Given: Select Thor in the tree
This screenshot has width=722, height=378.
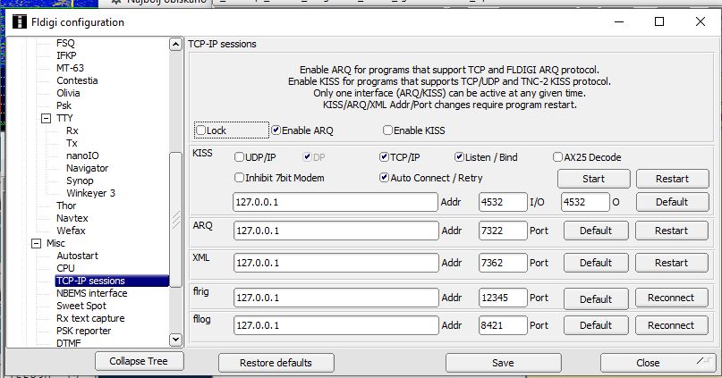Looking at the screenshot, I should tap(66, 206).
